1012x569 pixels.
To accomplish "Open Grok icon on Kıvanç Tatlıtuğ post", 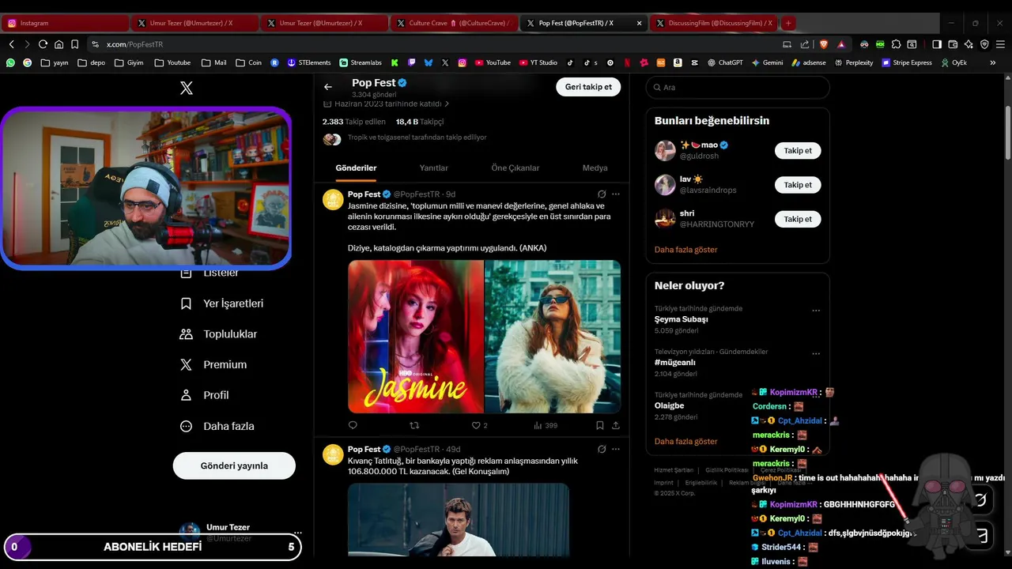I will tap(602, 449).
